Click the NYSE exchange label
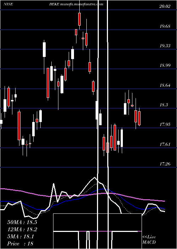177x249 pixels. pyautogui.click(x=8, y=4)
